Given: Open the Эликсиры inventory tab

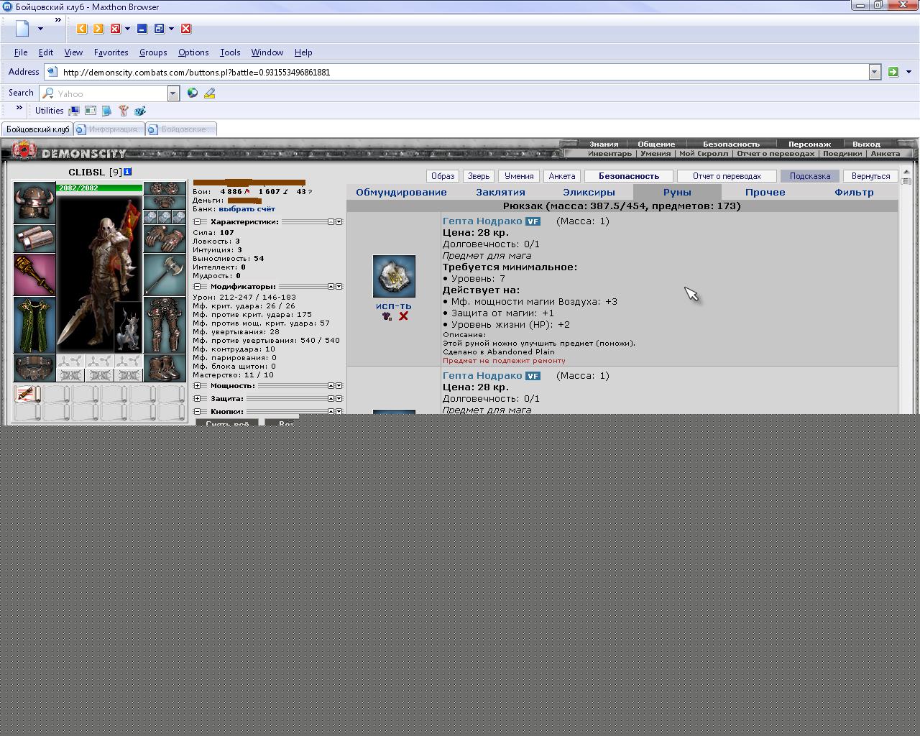Looking at the screenshot, I should [589, 193].
